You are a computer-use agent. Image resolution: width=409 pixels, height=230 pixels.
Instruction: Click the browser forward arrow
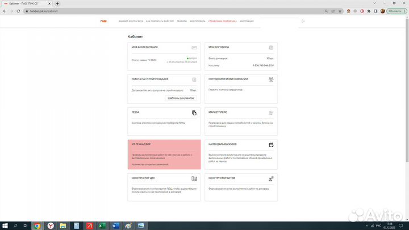(x=11, y=11)
